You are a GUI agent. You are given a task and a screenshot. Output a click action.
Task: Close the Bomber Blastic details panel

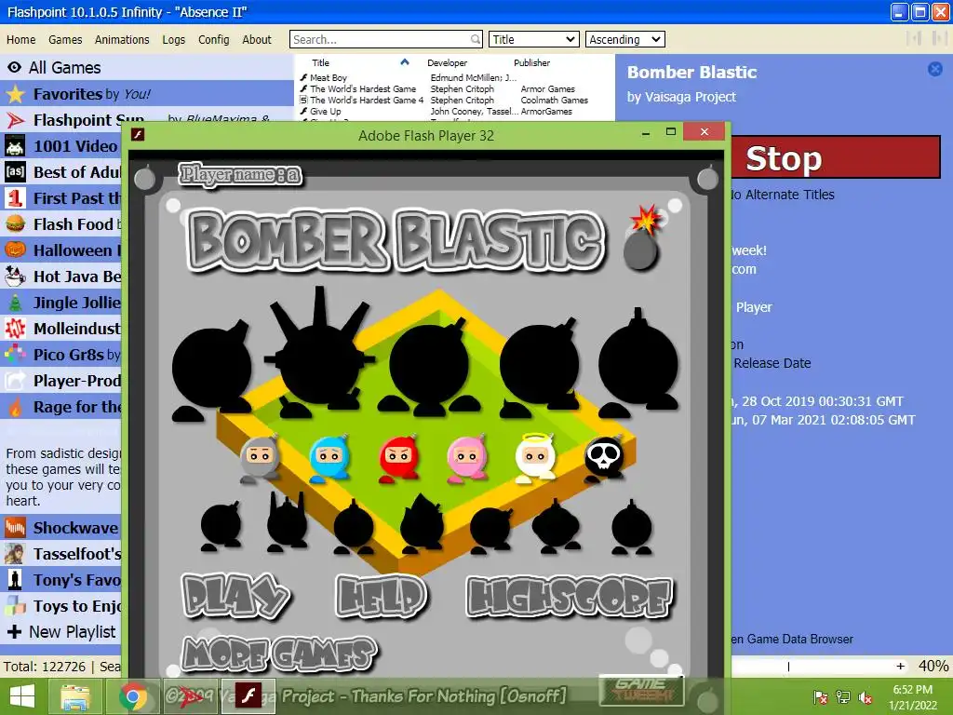pyautogui.click(x=934, y=69)
